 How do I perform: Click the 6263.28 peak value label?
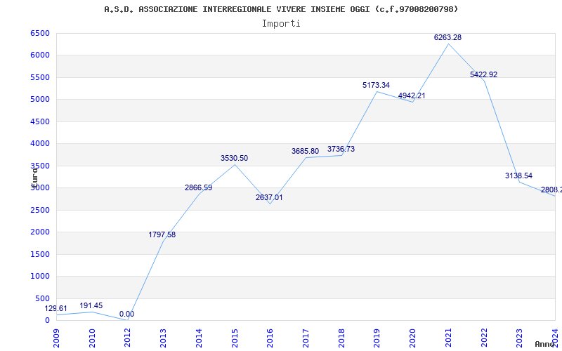click(x=447, y=37)
